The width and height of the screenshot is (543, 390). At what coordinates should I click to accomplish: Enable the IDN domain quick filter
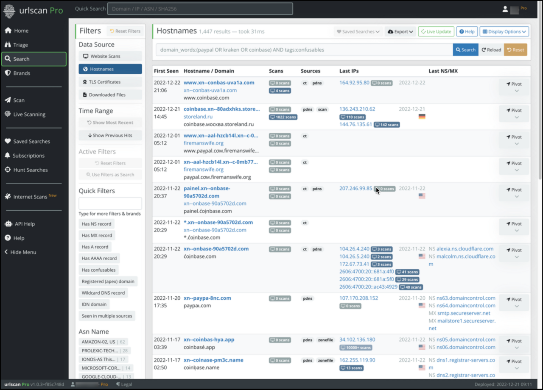94,304
